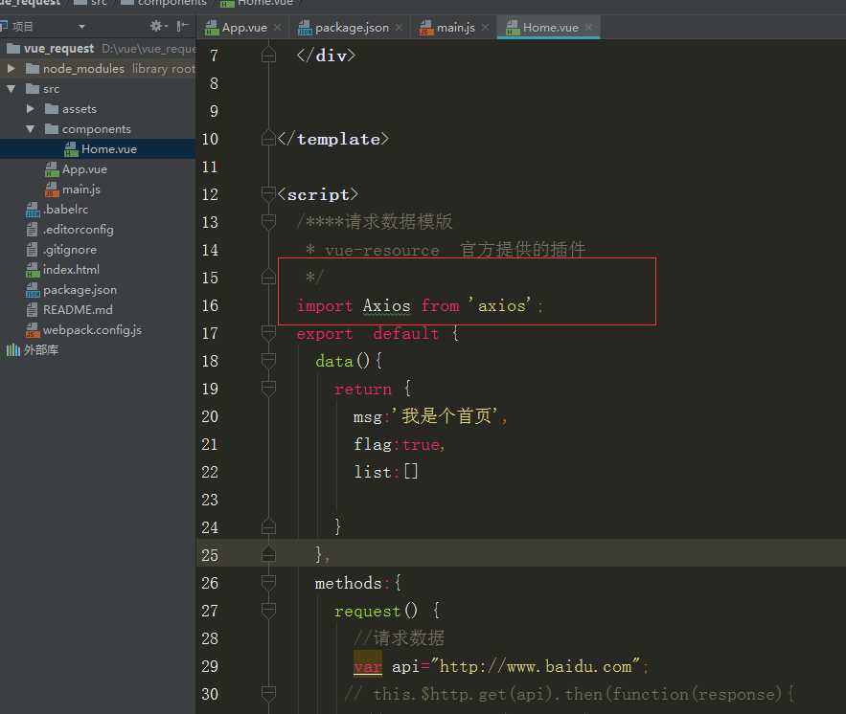Fold the export default block at line 17

tap(268, 332)
